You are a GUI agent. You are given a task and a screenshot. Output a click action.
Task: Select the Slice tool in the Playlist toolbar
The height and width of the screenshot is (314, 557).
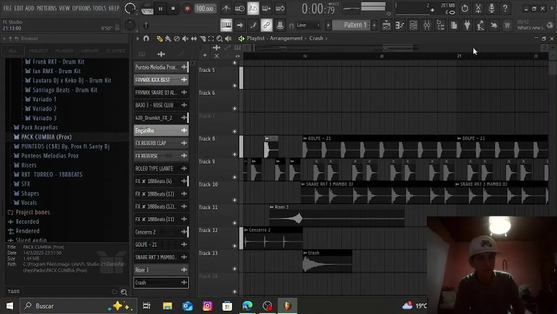(x=203, y=38)
